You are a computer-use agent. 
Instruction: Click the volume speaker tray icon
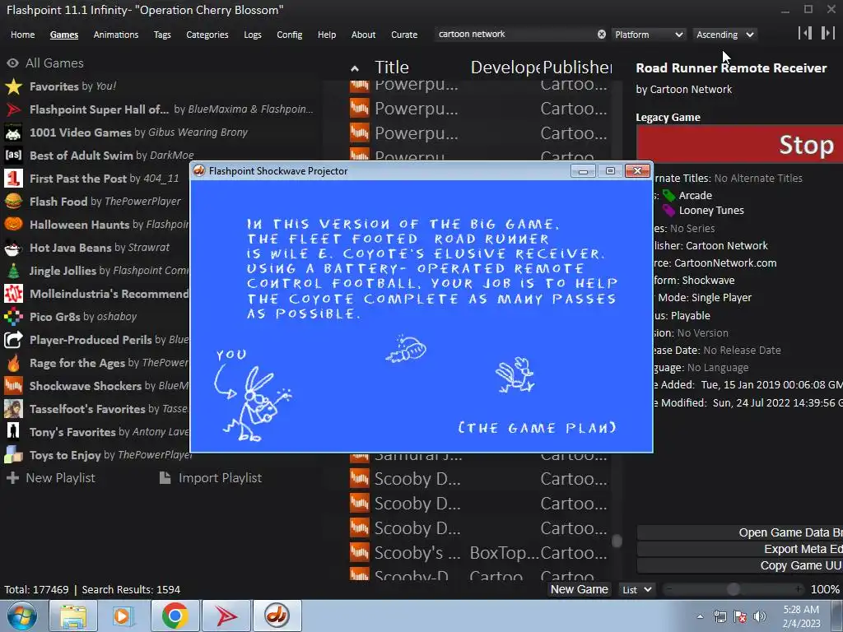pyautogui.click(x=760, y=616)
